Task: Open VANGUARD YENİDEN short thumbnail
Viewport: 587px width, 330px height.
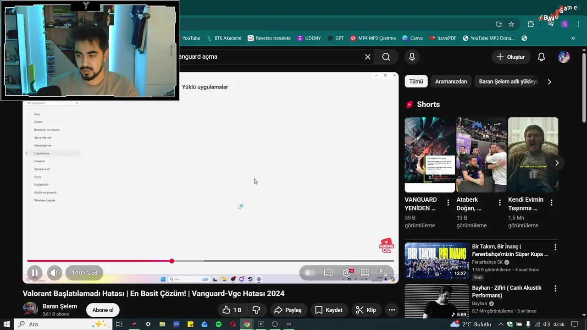Action: 430,155
